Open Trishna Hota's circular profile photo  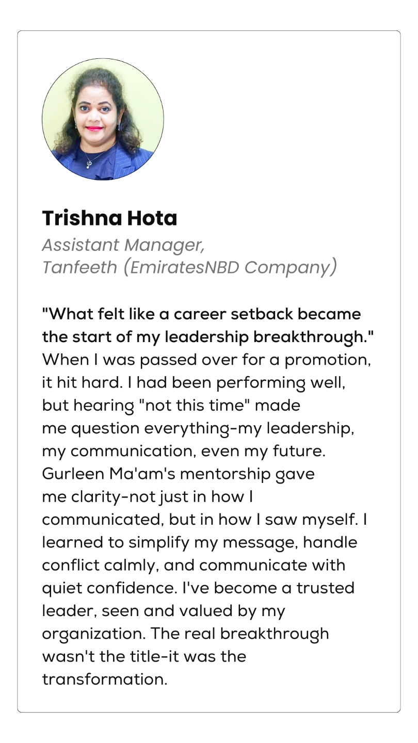click(103, 119)
